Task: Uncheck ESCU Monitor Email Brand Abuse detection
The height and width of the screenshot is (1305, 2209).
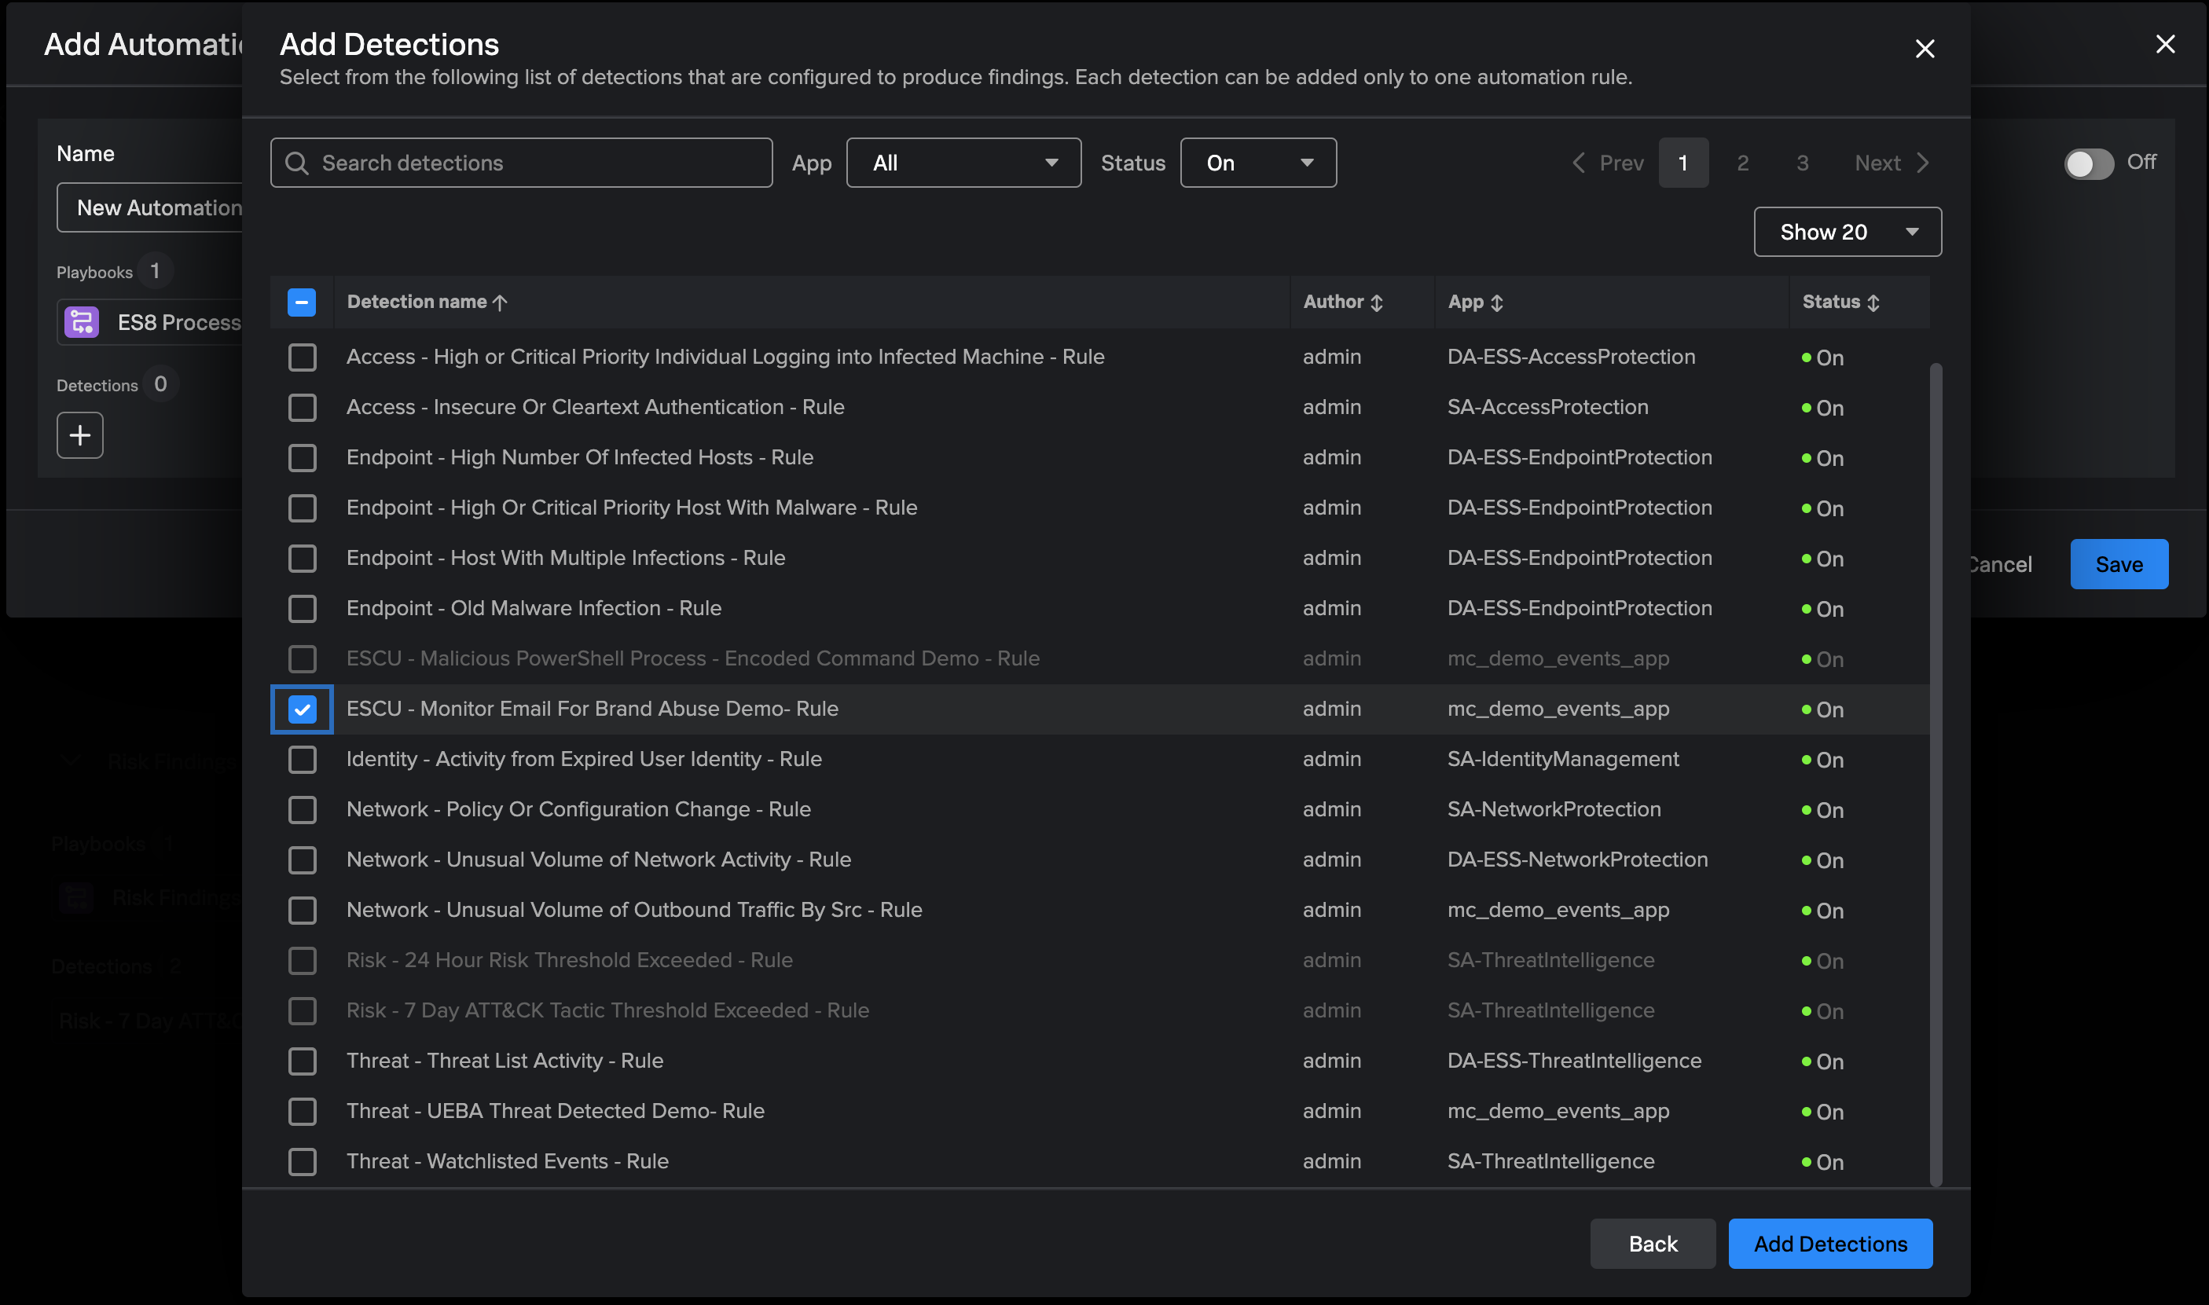Action: coord(302,709)
